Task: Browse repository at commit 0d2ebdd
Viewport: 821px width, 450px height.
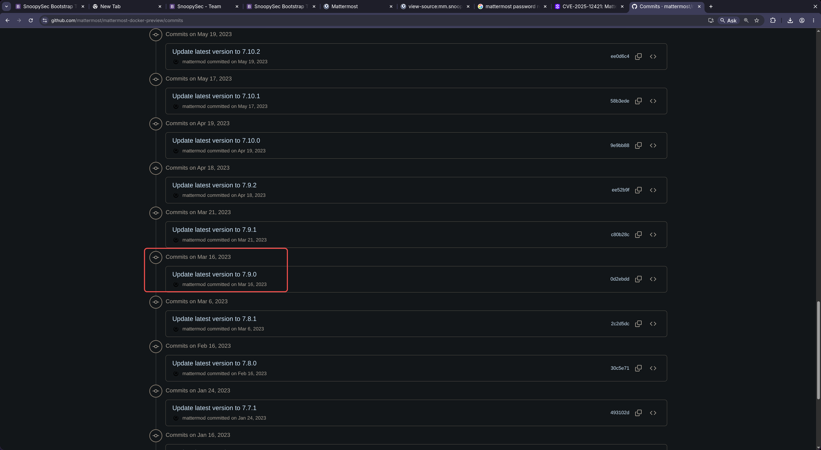Action: [x=653, y=279]
